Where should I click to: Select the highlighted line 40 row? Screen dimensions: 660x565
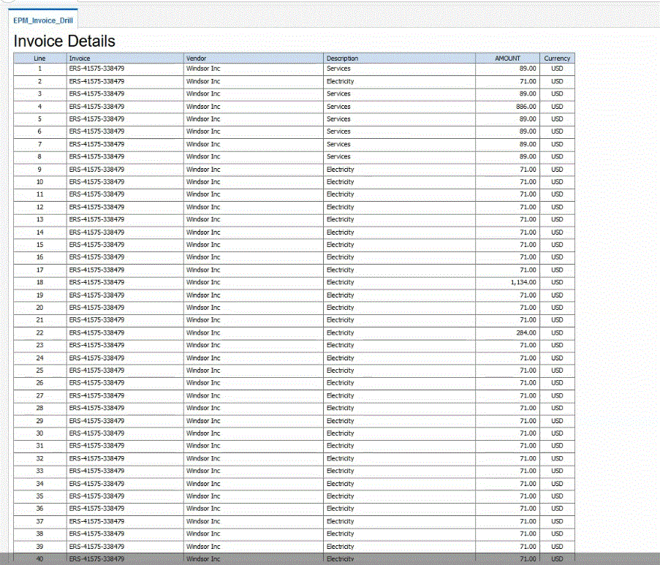point(292,558)
